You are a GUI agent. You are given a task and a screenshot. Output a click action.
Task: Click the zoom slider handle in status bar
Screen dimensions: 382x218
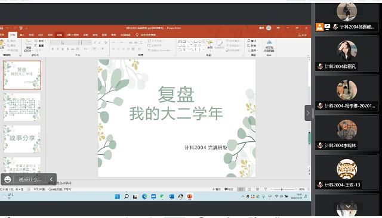(282, 189)
